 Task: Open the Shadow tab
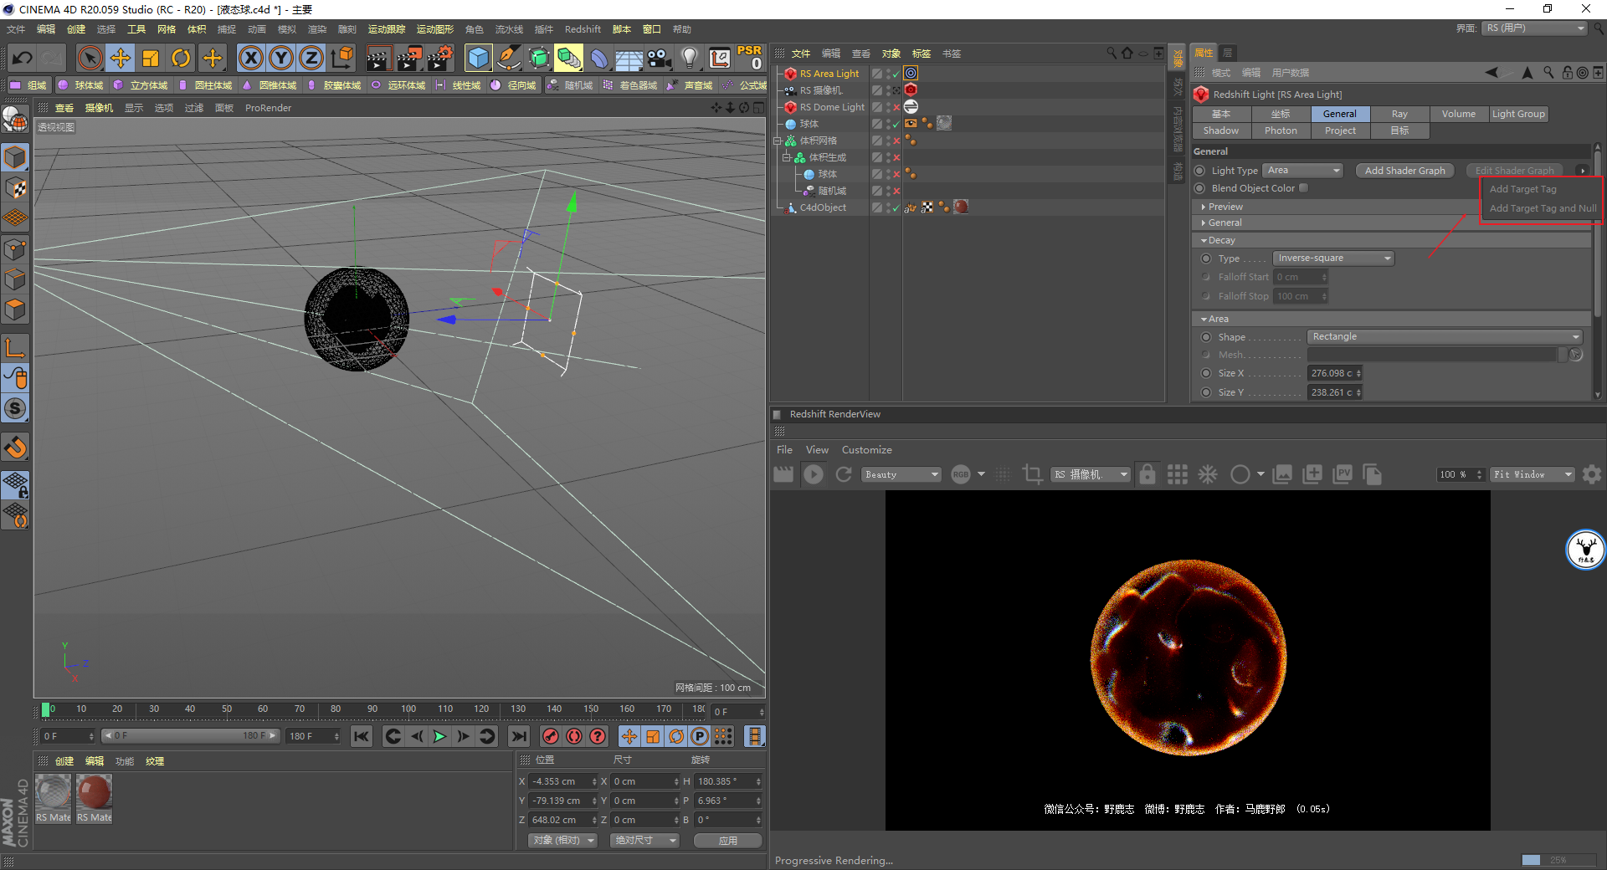(1221, 130)
